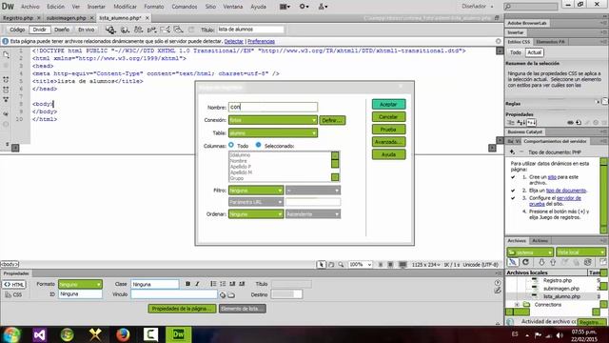
Task: Click the Detectar link
Action: [x=234, y=41]
